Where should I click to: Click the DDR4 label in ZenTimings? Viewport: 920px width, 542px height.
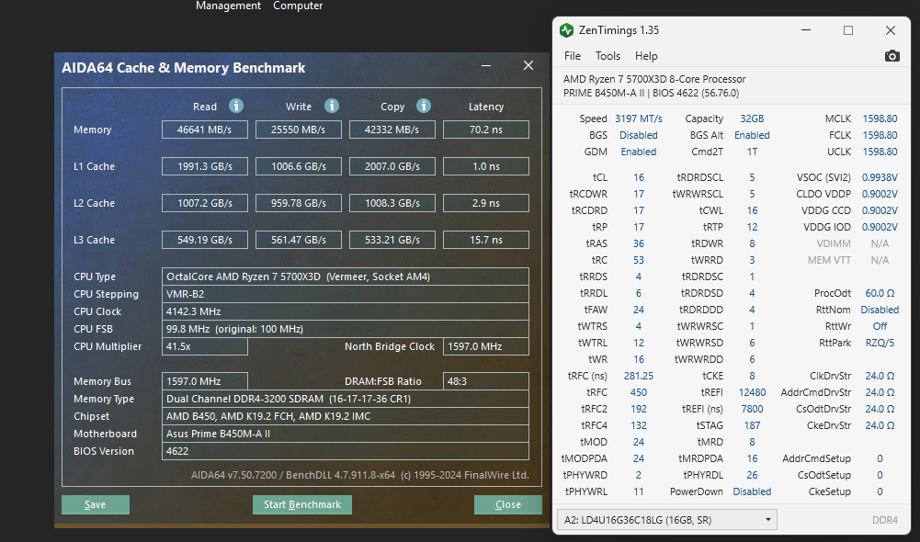click(x=885, y=520)
